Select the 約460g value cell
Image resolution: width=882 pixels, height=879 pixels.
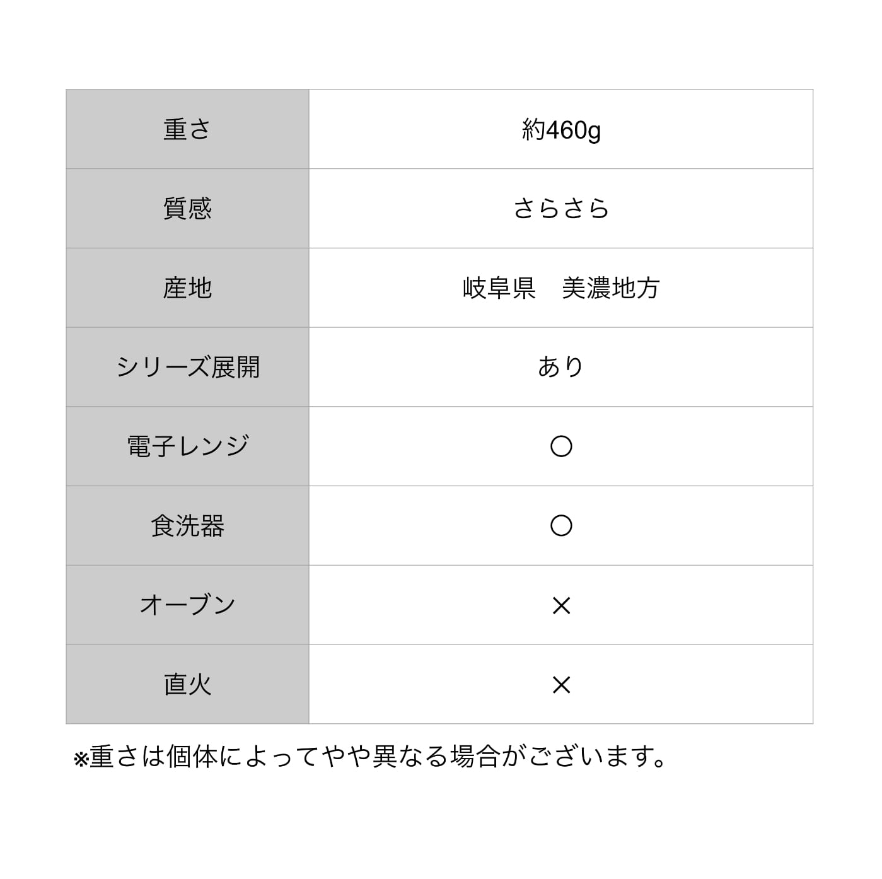click(x=560, y=129)
